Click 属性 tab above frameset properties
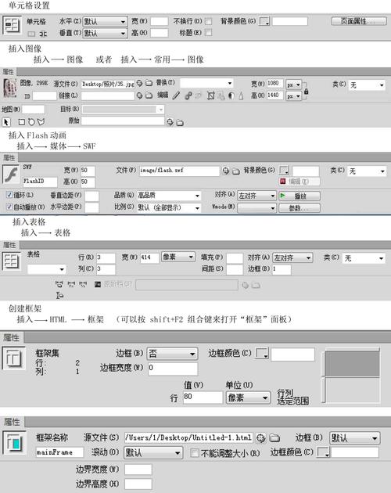This screenshot has height=493, width=391. pyautogui.click(x=12, y=338)
